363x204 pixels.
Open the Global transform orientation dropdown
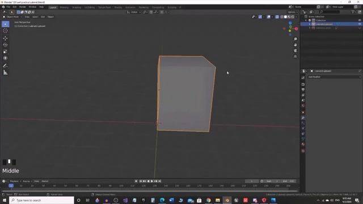[x=134, y=12]
